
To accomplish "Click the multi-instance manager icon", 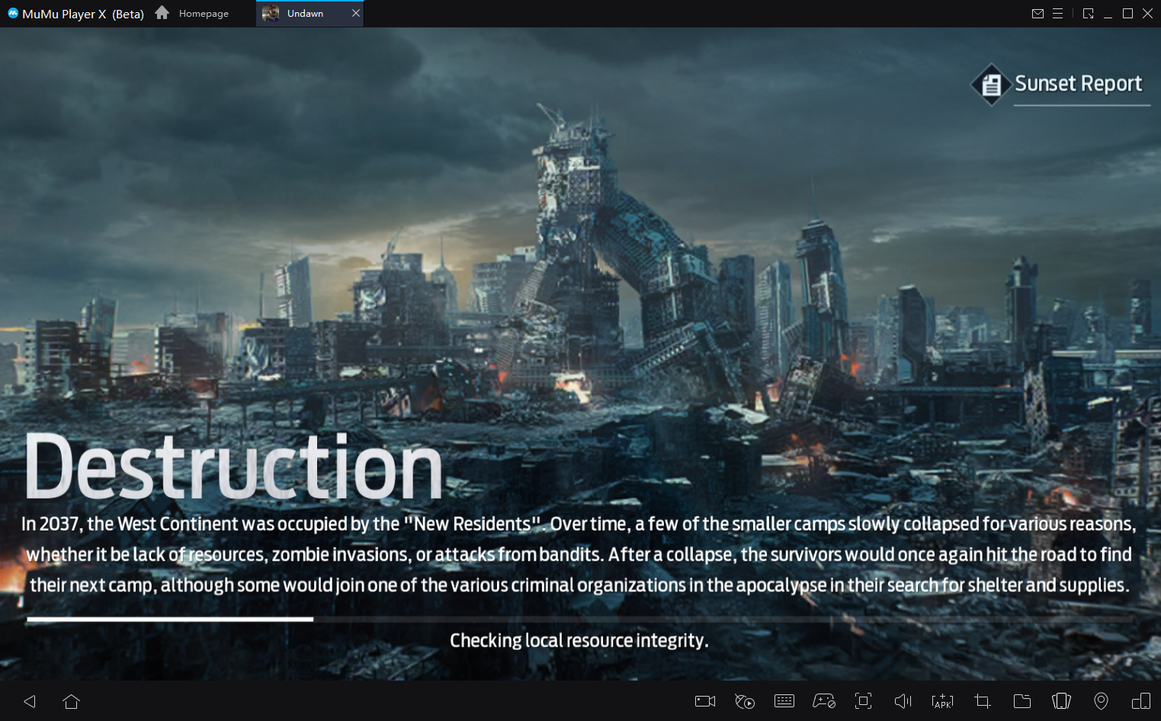I will [1140, 701].
